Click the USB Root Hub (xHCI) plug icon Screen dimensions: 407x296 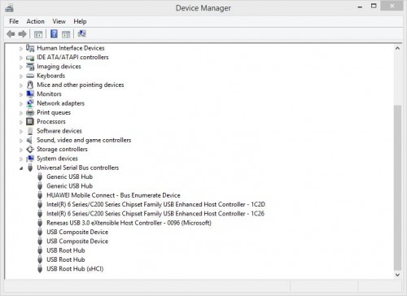pyautogui.click(x=40, y=269)
